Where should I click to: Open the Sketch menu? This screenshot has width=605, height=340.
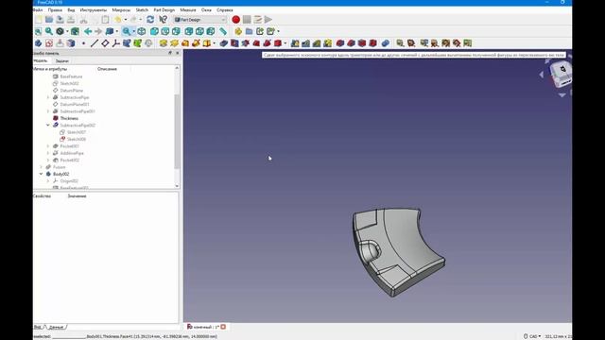click(142, 9)
